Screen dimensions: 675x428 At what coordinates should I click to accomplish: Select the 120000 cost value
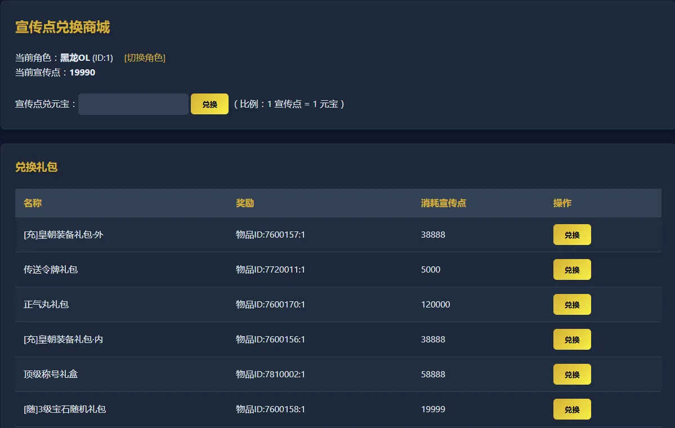click(435, 305)
